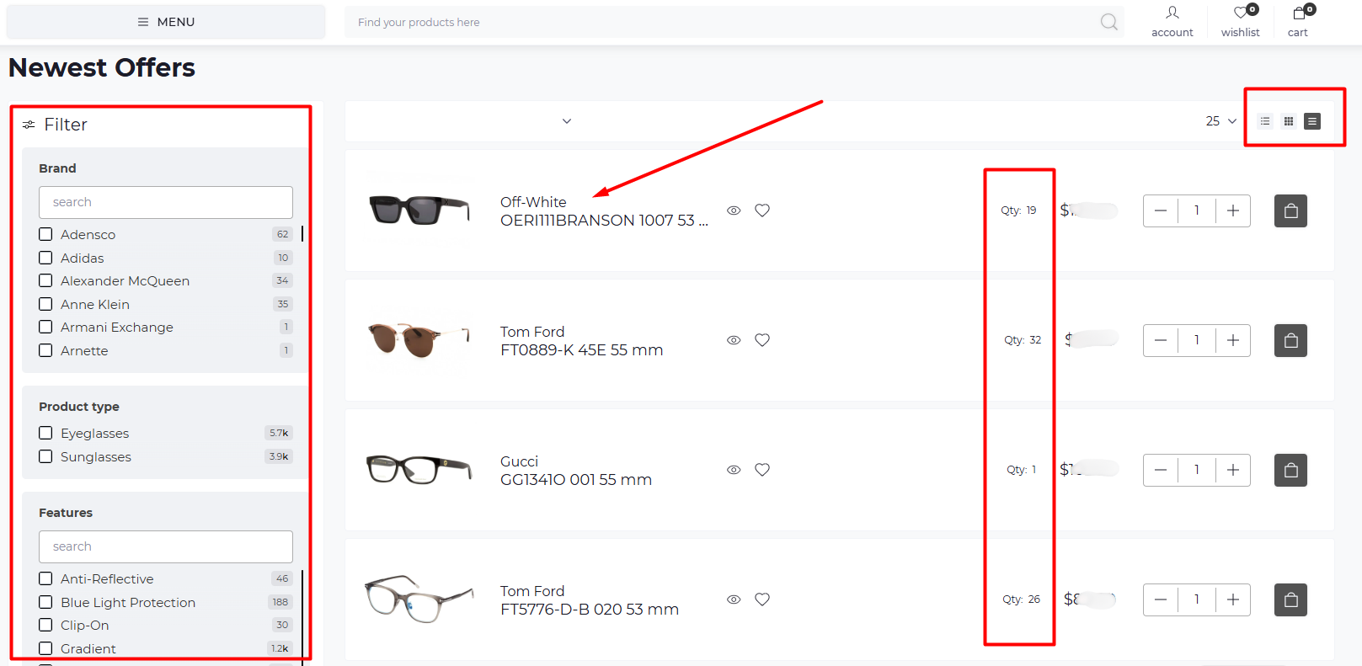
Task: Check the Anne Klein brand filter
Action: pos(45,304)
